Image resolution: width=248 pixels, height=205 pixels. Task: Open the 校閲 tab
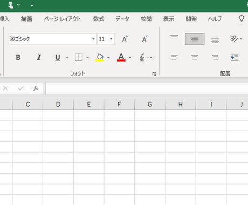[x=146, y=19]
